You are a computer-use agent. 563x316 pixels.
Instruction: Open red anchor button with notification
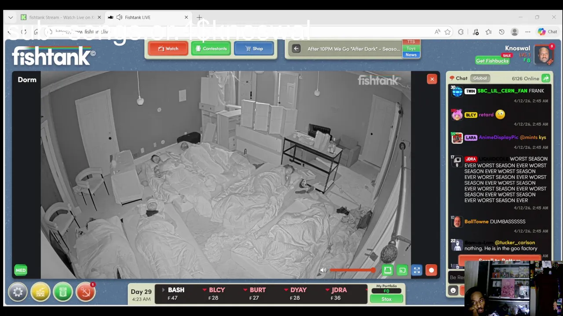click(x=85, y=292)
